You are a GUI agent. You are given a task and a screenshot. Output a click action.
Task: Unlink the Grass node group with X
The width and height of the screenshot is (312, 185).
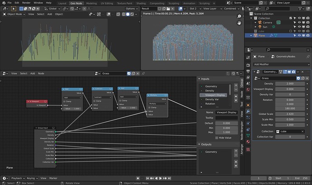click(x=138, y=73)
